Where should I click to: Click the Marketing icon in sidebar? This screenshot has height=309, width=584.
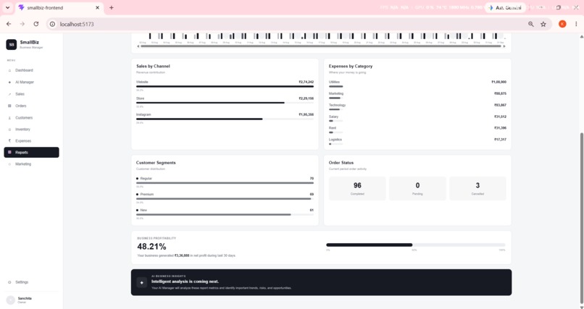[9, 164]
